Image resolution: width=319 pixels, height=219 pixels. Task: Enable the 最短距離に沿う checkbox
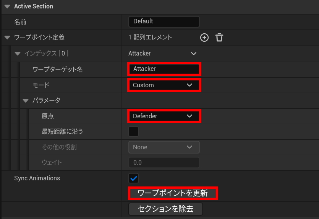[133, 132]
